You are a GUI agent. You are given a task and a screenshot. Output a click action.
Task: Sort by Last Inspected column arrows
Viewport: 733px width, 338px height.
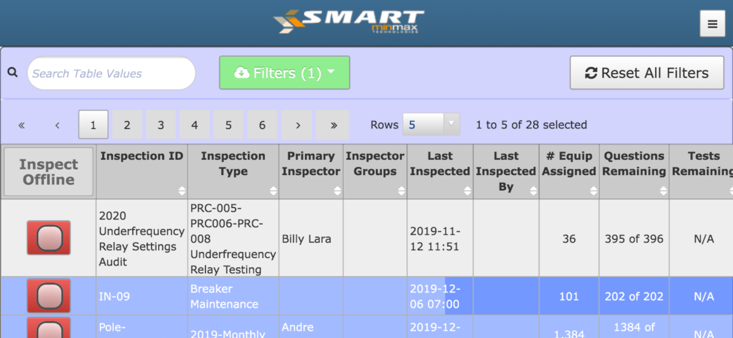[467, 190]
